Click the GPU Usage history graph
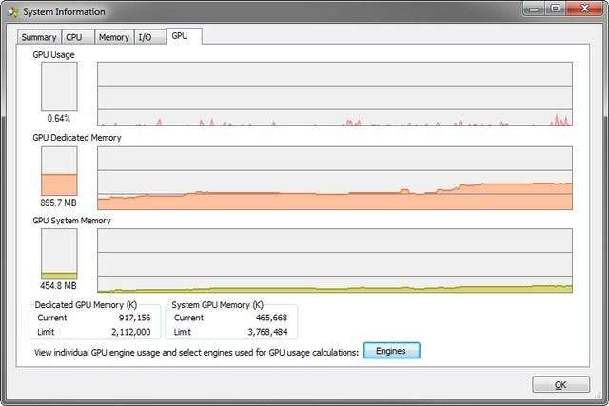Screen dimensions: 609x406 pyautogui.click(x=335, y=93)
